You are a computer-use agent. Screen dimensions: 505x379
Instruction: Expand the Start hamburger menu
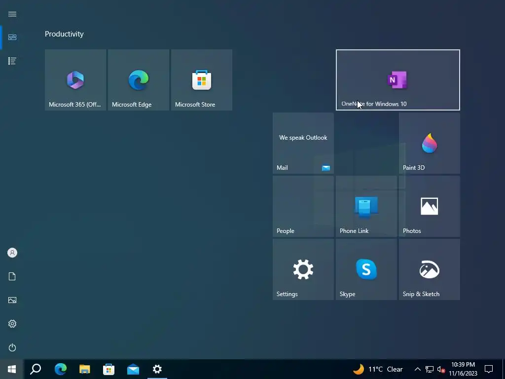tap(12, 14)
